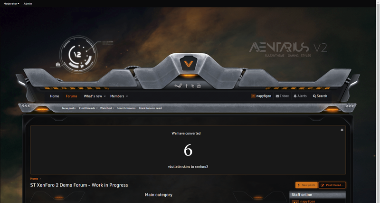This screenshot has height=203, width=380.
Task: Open the Twitter icon link
Action: click(x=192, y=86)
